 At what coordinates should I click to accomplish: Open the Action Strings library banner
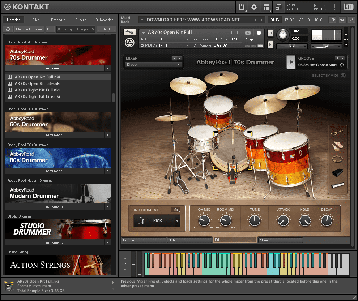pos(58,265)
